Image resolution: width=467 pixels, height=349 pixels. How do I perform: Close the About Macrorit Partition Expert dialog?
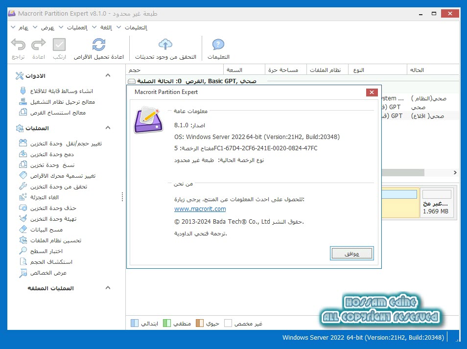click(372, 93)
